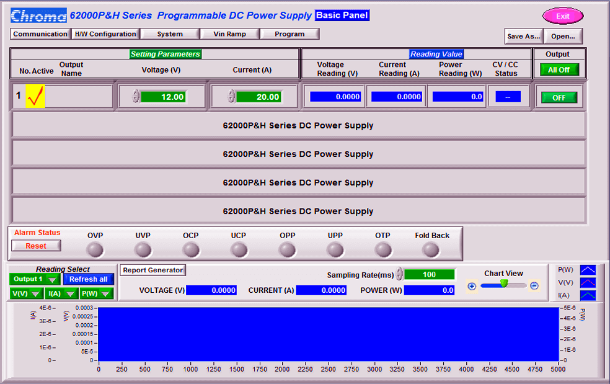Open the Program tab

click(290, 34)
